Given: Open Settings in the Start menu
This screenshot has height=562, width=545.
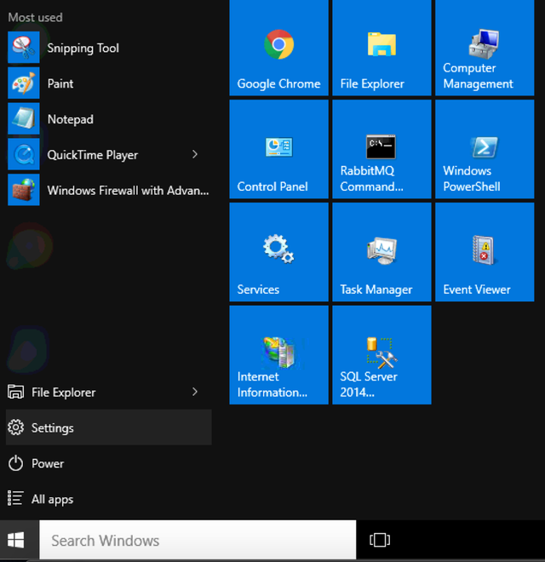Looking at the screenshot, I should click(109, 427).
